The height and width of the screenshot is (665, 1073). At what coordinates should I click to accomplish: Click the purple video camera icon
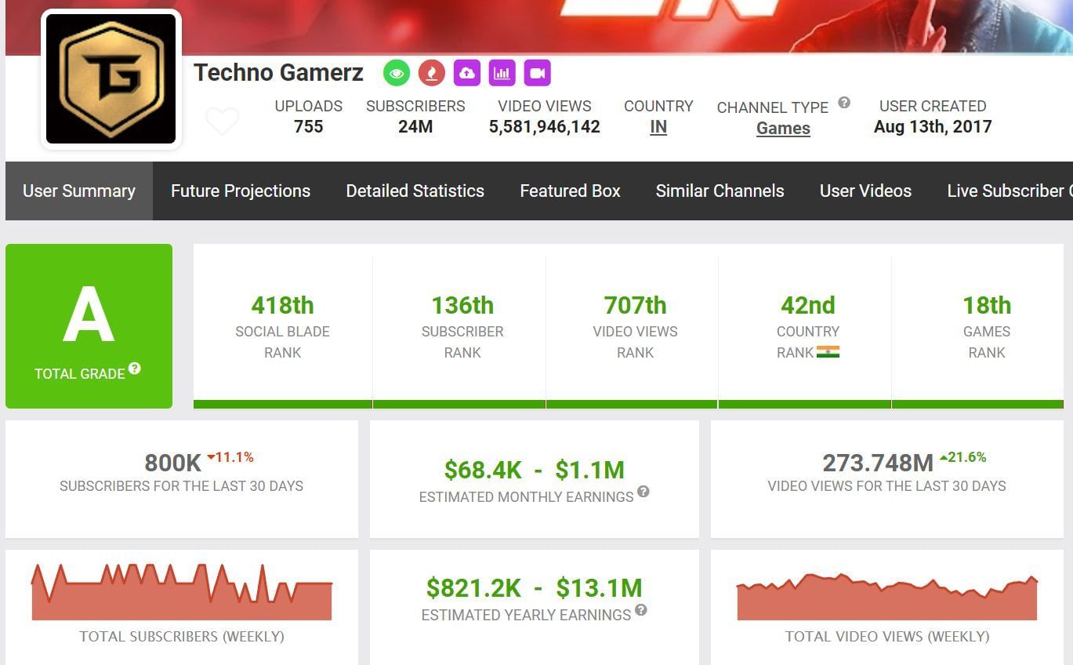[537, 73]
